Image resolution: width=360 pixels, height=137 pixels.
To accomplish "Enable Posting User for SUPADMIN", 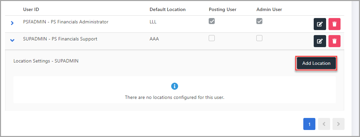I will tap(211, 38).
